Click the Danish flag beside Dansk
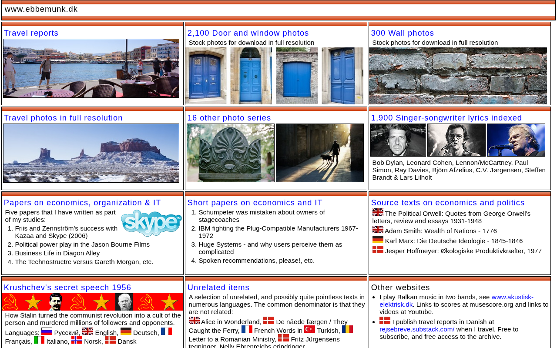Viewport: 557px width, 348px height. pyautogui.click(x=110, y=340)
